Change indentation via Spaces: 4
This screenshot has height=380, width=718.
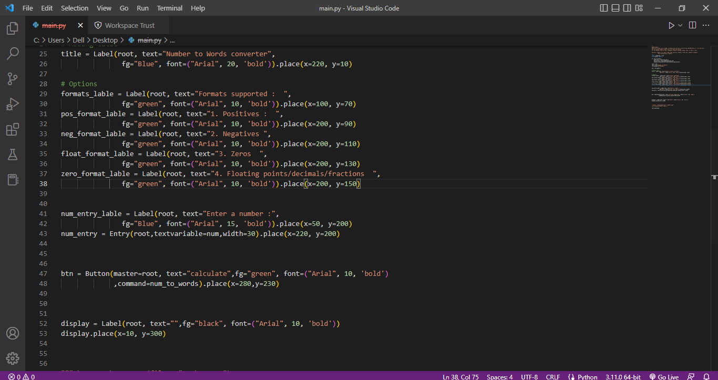500,376
